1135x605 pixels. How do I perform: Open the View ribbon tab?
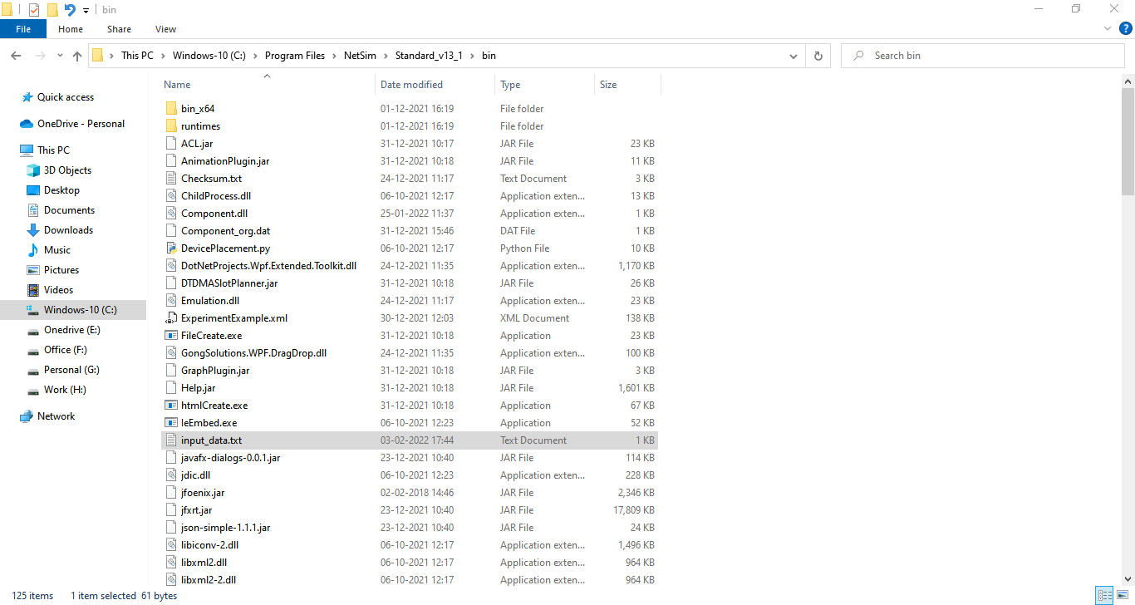pyautogui.click(x=166, y=29)
